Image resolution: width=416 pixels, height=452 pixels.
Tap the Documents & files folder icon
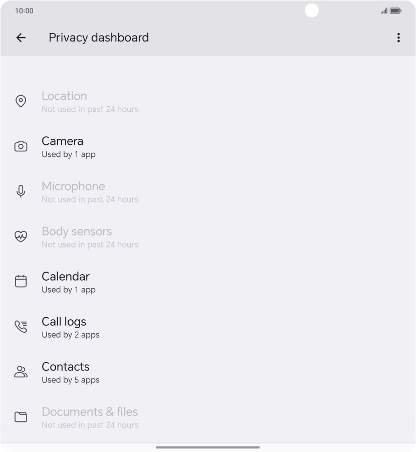pos(21,417)
